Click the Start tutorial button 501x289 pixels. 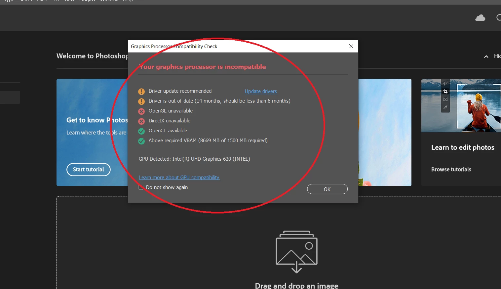88,170
